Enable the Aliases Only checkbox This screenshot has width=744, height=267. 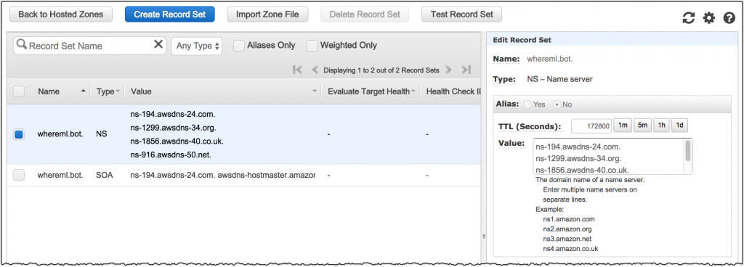(239, 46)
